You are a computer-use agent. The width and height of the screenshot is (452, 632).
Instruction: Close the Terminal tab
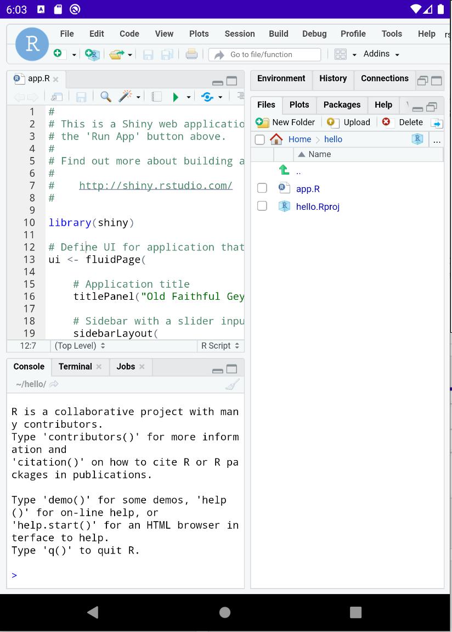pyautogui.click(x=99, y=367)
